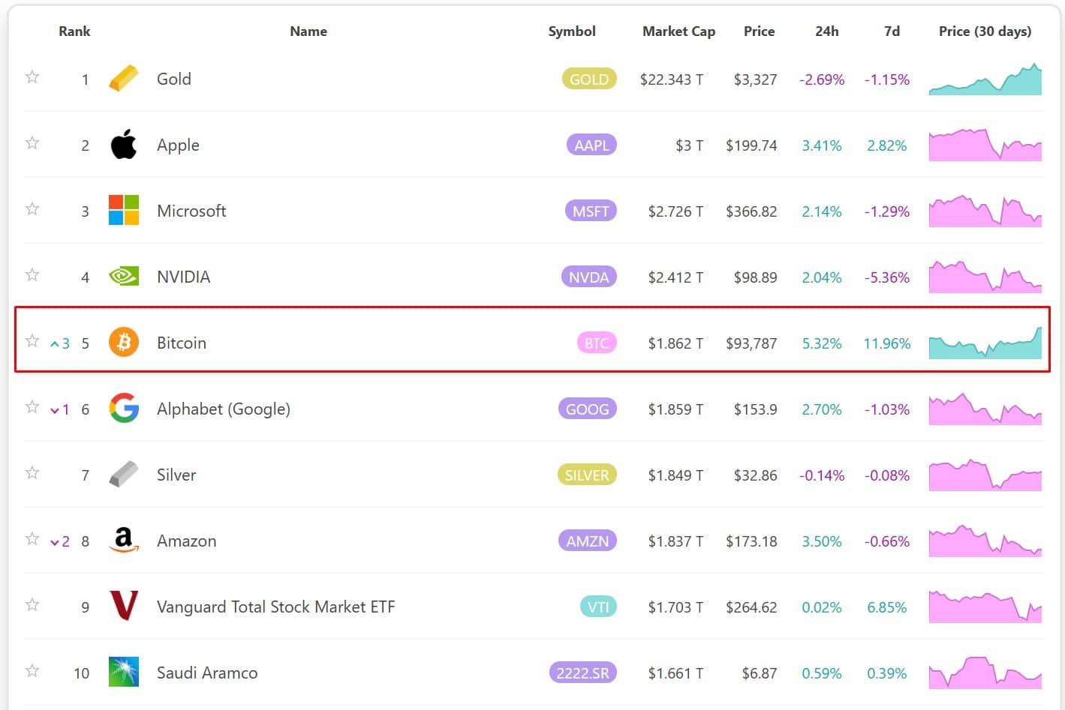Image resolution: width=1065 pixels, height=710 pixels.
Task: Open the NVIDIA company link
Action: [183, 277]
